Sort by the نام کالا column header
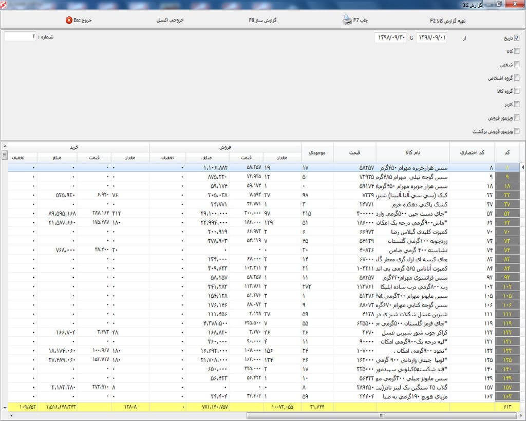 (412, 152)
